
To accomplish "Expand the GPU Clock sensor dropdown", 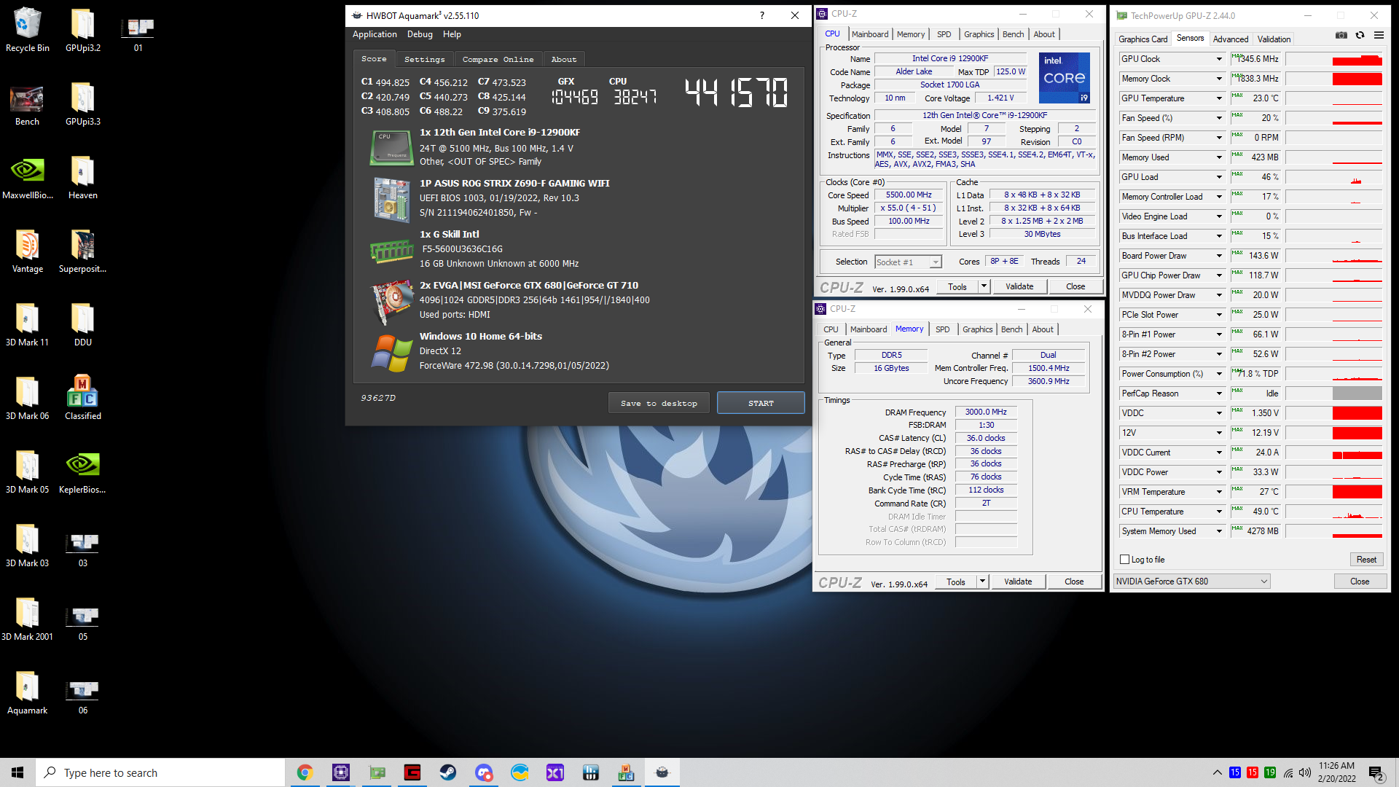I will pyautogui.click(x=1219, y=59).
